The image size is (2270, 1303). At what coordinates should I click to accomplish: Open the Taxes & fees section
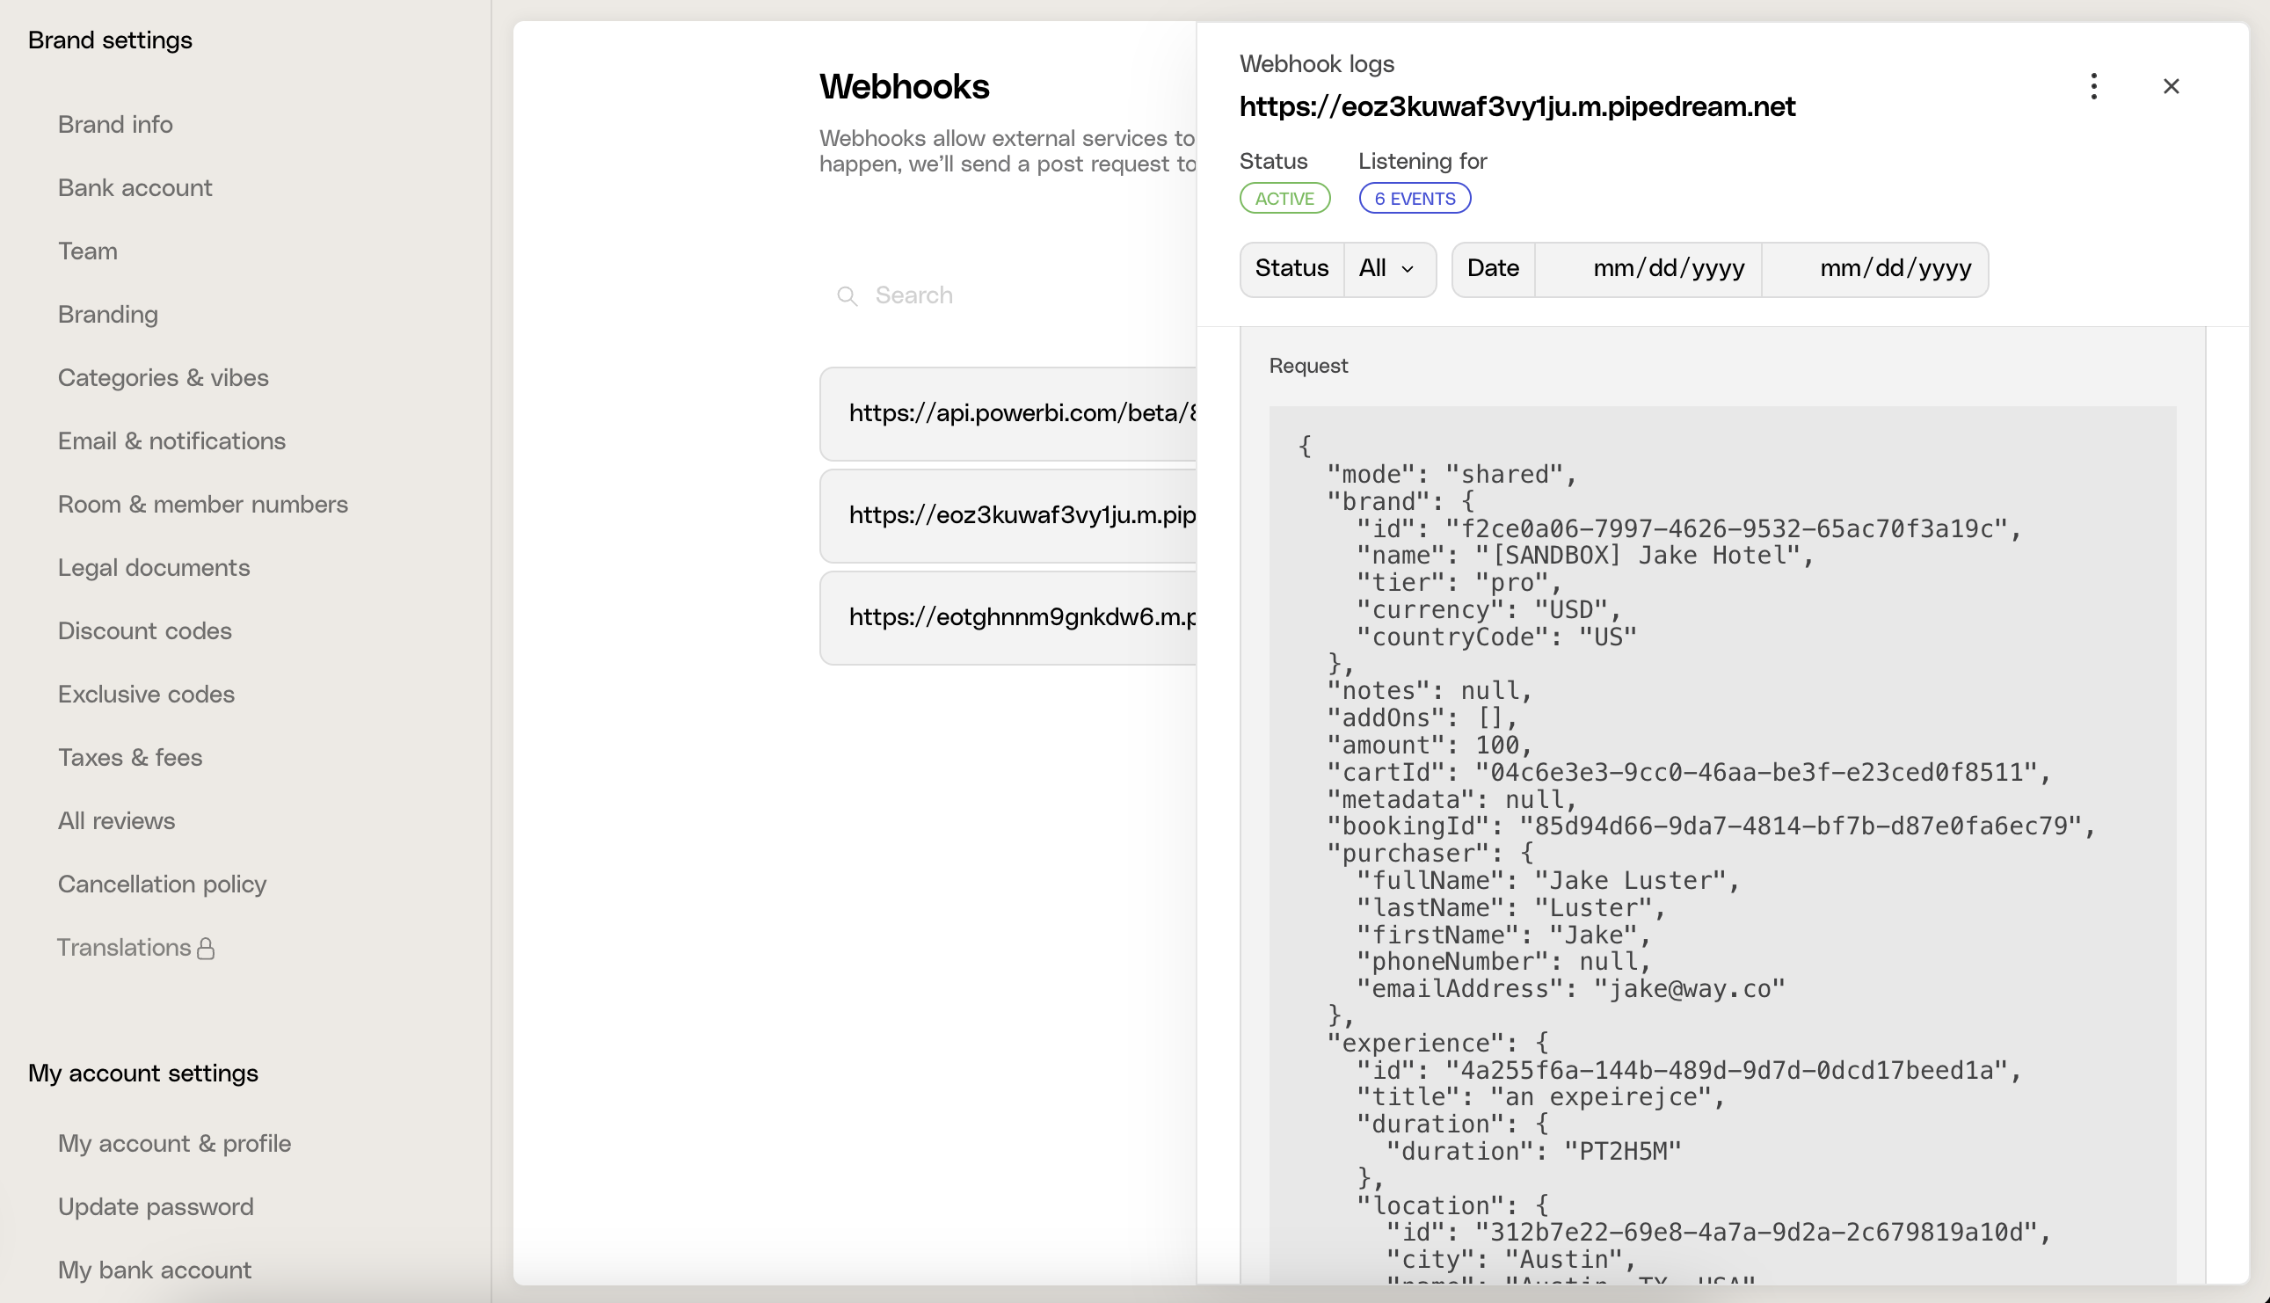(131, 757)
